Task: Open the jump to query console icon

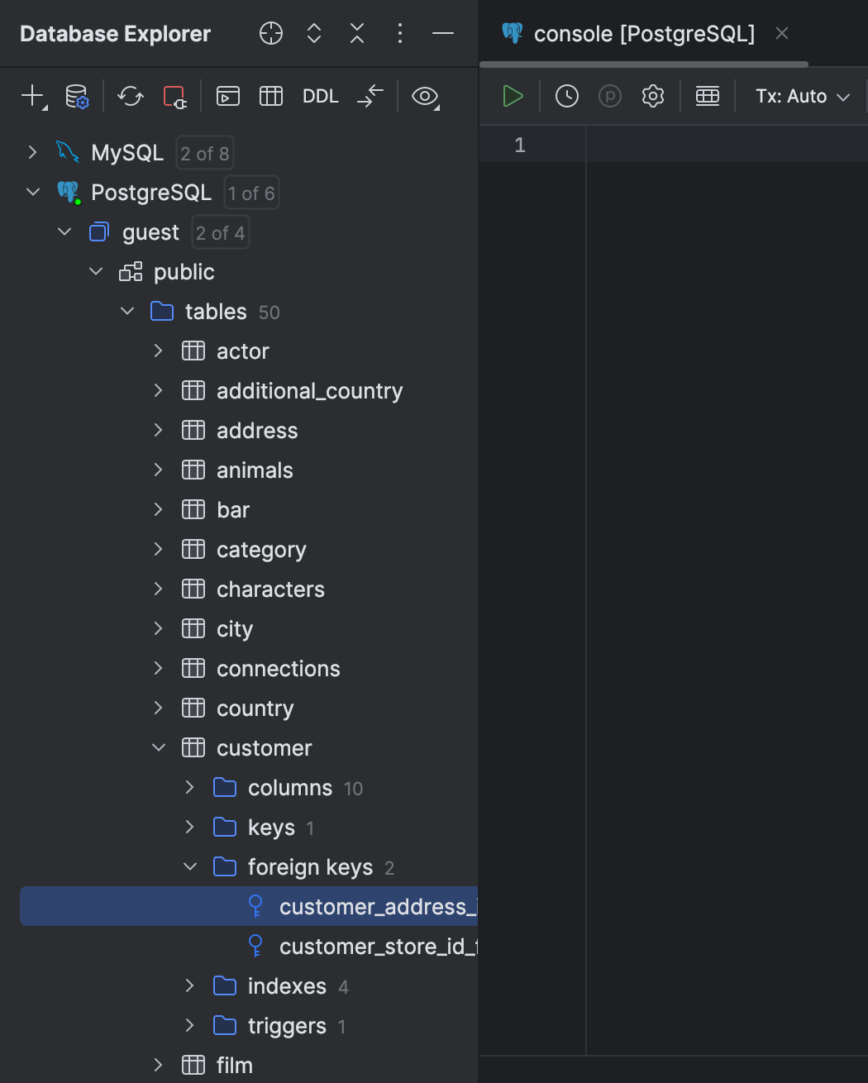Action: 227,96
